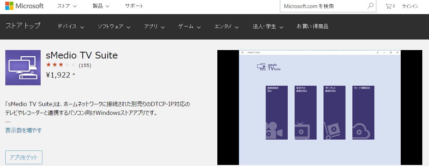429x166 pixels.
Task: Expand the アプリ menu
Action: pyautogui.click(x=154, y=26)
